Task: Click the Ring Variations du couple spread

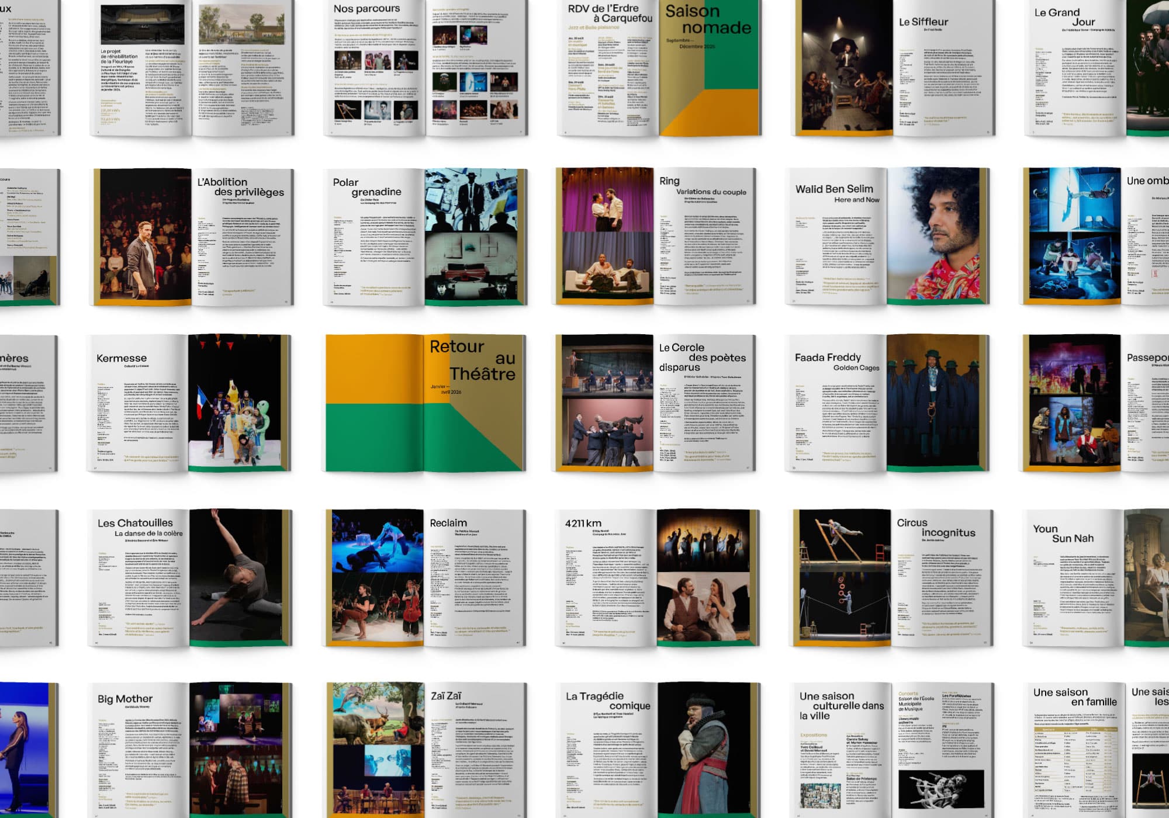Action: [x=655, y=237]
